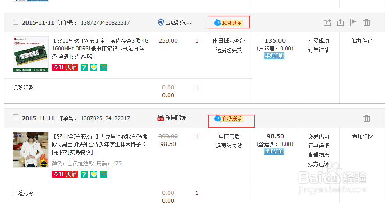
Task: Delete the Kingston memory order via trash icon
Action: pyautogui.click(x=367, y=23)
